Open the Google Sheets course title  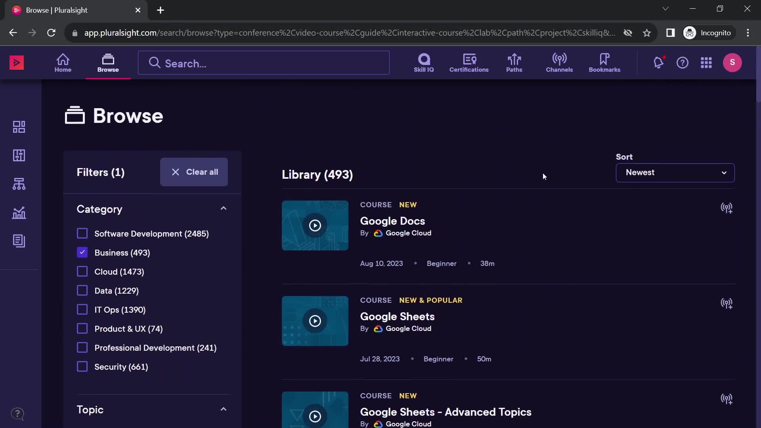[x=397, y=317]
